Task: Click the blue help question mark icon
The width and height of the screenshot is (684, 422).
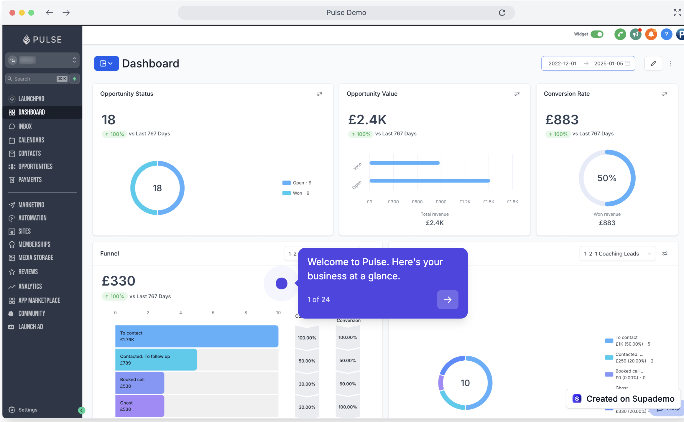Action: click(666, 34)
